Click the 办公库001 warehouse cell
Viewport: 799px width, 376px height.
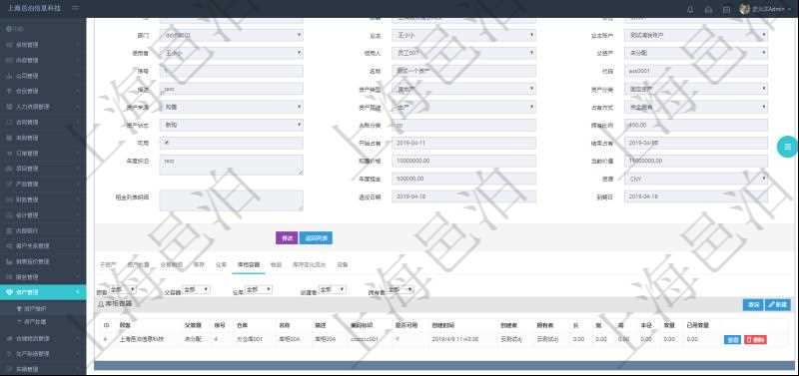coord(250,339)
